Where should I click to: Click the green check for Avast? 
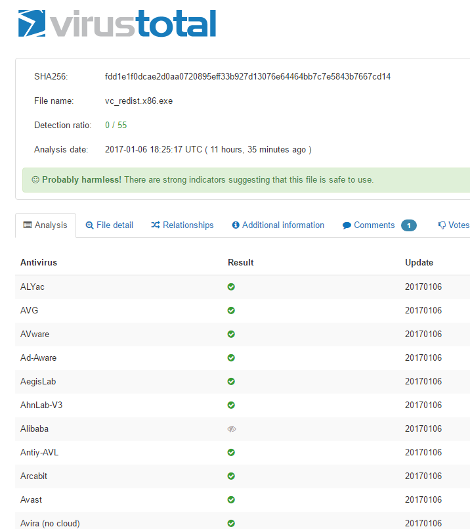pos(231,499)
